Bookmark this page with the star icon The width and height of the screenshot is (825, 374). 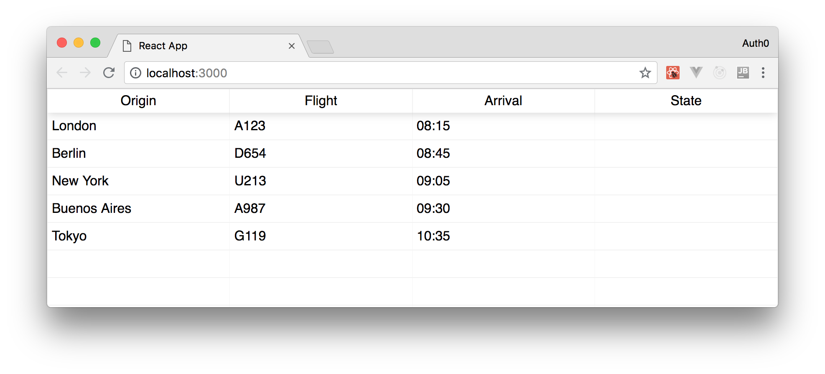point(645,73)
